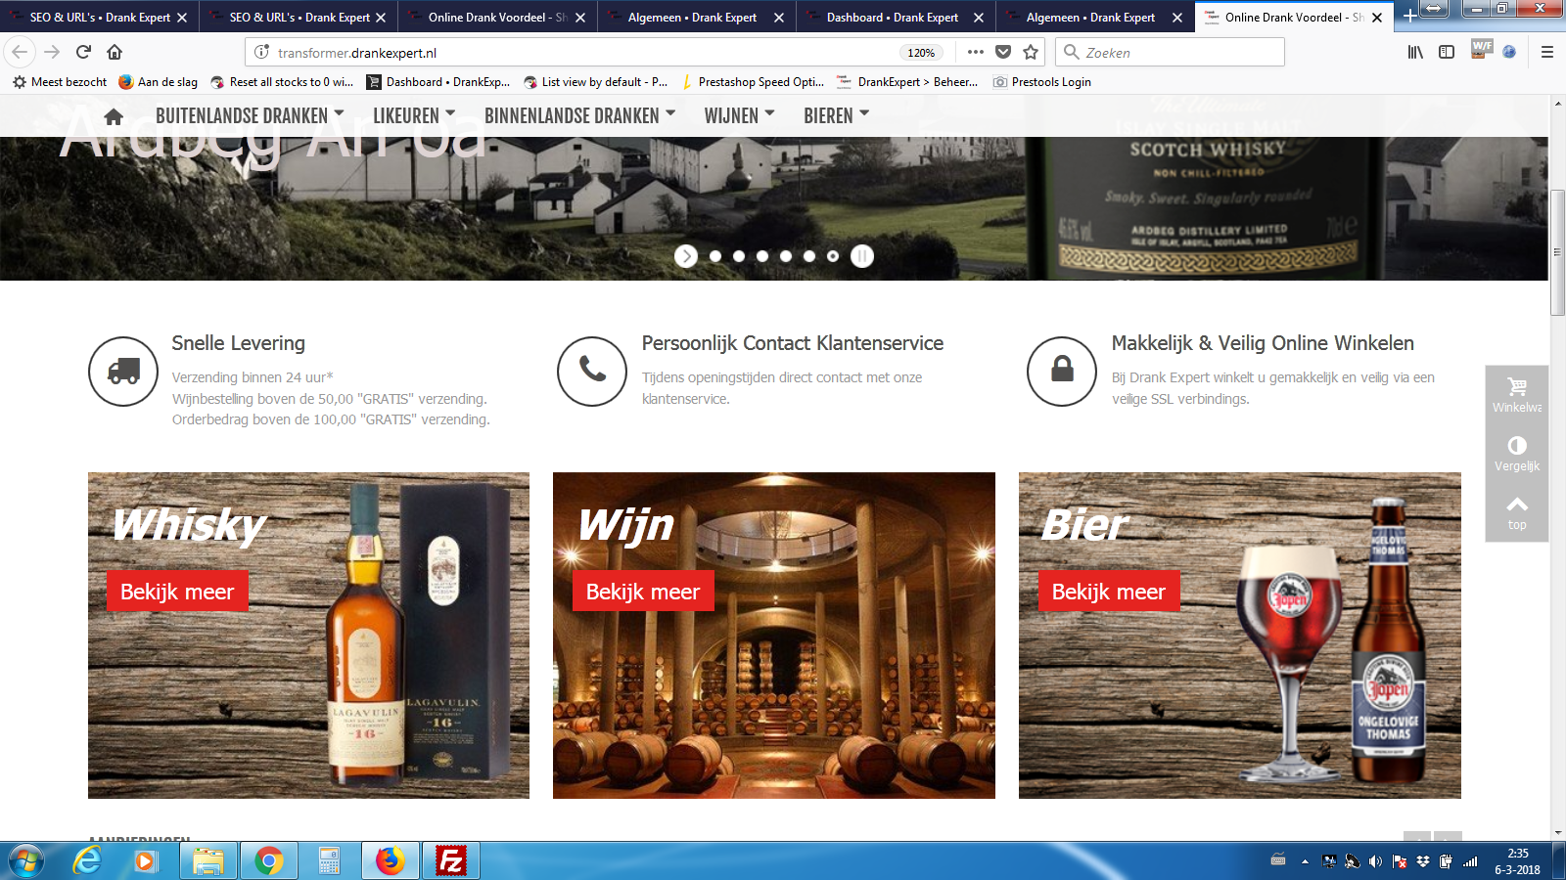Bookmark this page with the star icon
The image size is (1566, 880).
(x=1031, y=52)
